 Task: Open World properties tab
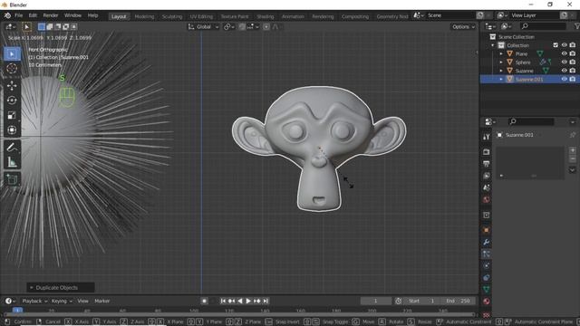click(487, 199)
